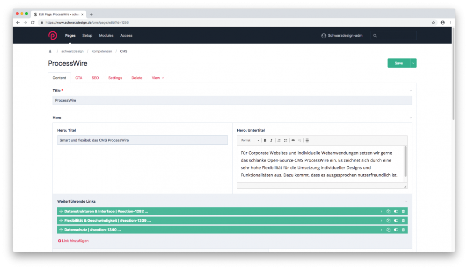Switch to the SEO tab

pyautogui.click(x=95, y=78)
